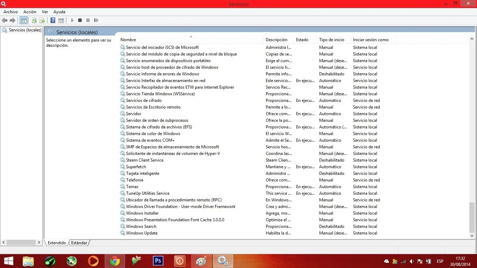Select the Servidor service row

point(257,114)
